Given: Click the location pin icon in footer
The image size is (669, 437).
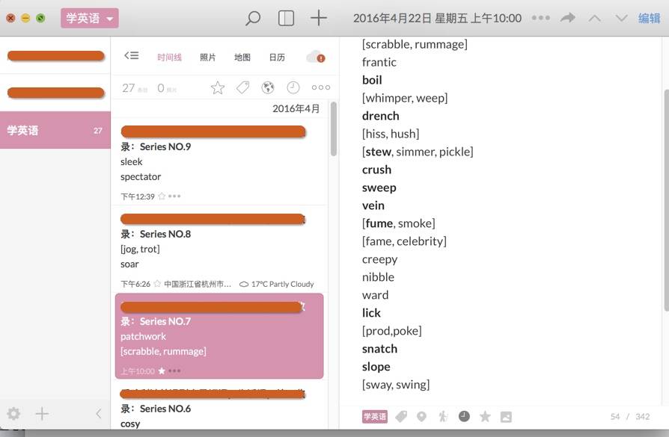Looking at the screenshot, I should point(422,417).
